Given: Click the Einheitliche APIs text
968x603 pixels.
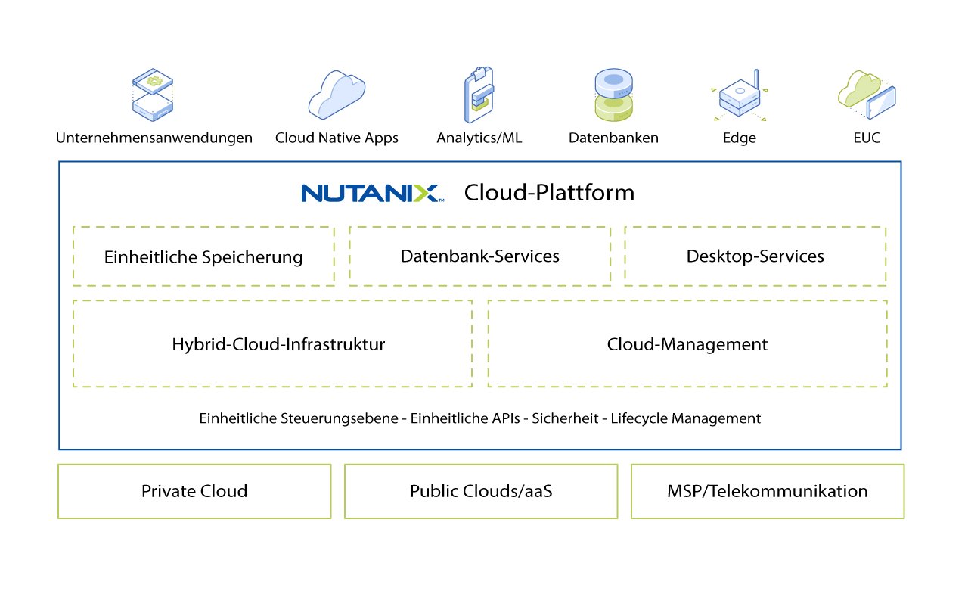Looking at the screenshot, I should pos(465,418).
